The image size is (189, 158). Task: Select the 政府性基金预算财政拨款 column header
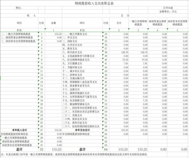[x=158, y=23]
